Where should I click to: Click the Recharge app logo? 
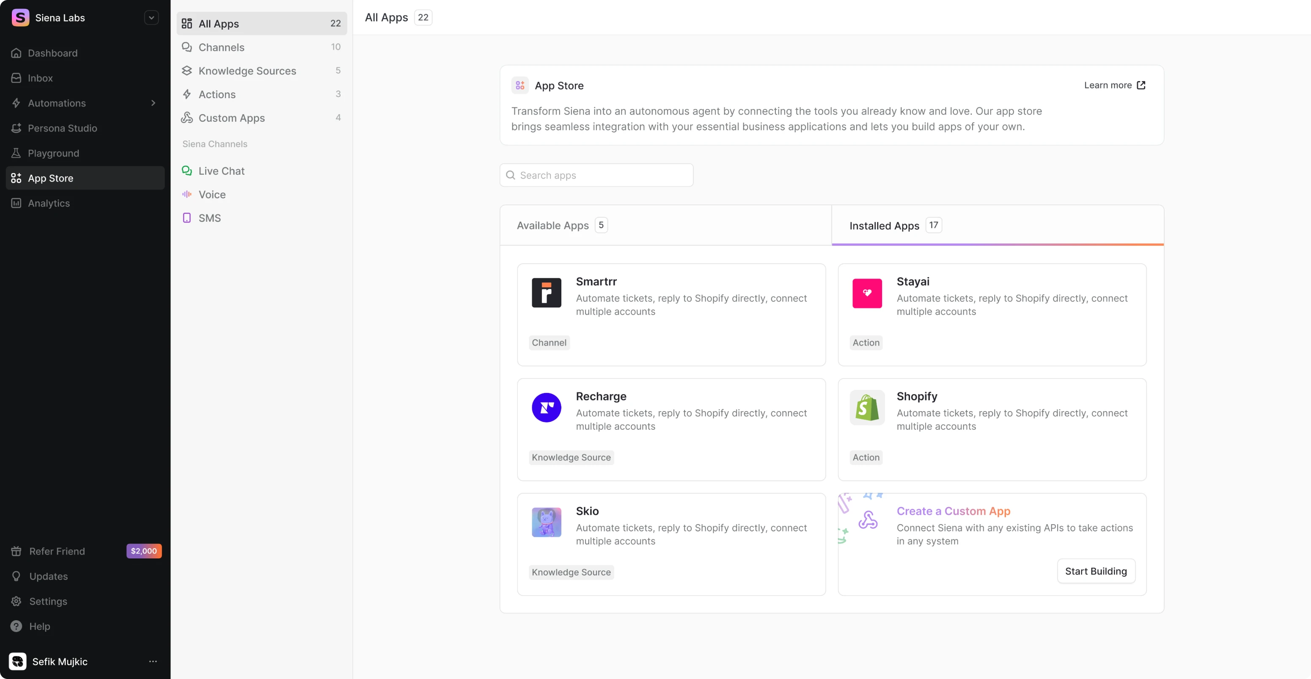(x=546, y=407)
